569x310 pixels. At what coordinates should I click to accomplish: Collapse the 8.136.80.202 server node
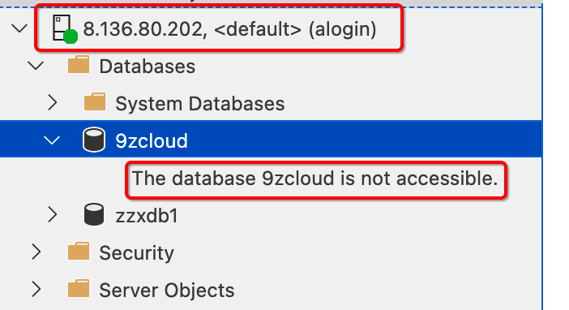point(19,28)
